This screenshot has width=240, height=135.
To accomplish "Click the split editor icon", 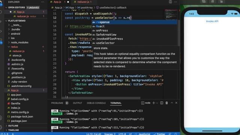I will coord(170,2).
